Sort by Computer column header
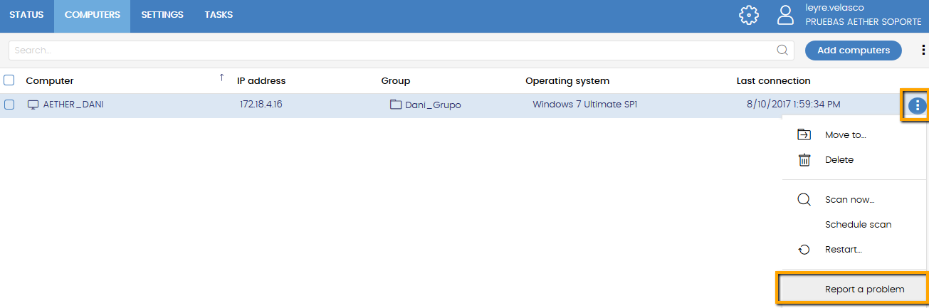 (50, 81)
